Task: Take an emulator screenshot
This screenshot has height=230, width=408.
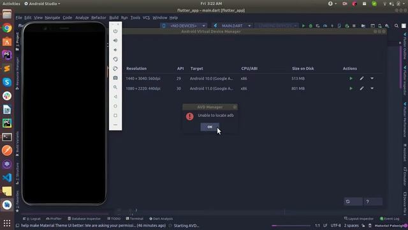Action: [115, 78]
